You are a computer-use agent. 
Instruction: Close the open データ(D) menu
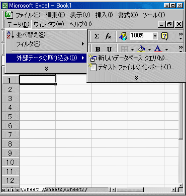click(18, 25)
